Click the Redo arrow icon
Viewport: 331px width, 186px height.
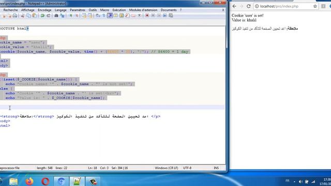point(48,16)
